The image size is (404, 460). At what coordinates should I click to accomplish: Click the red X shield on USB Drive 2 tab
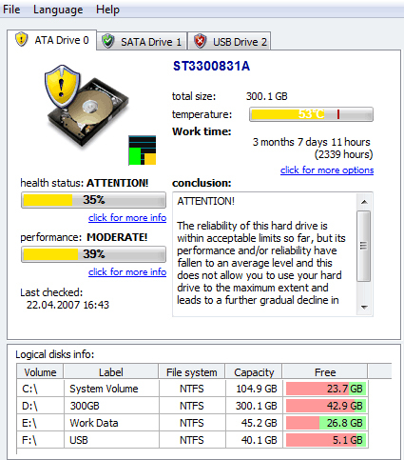click(200, 41)
